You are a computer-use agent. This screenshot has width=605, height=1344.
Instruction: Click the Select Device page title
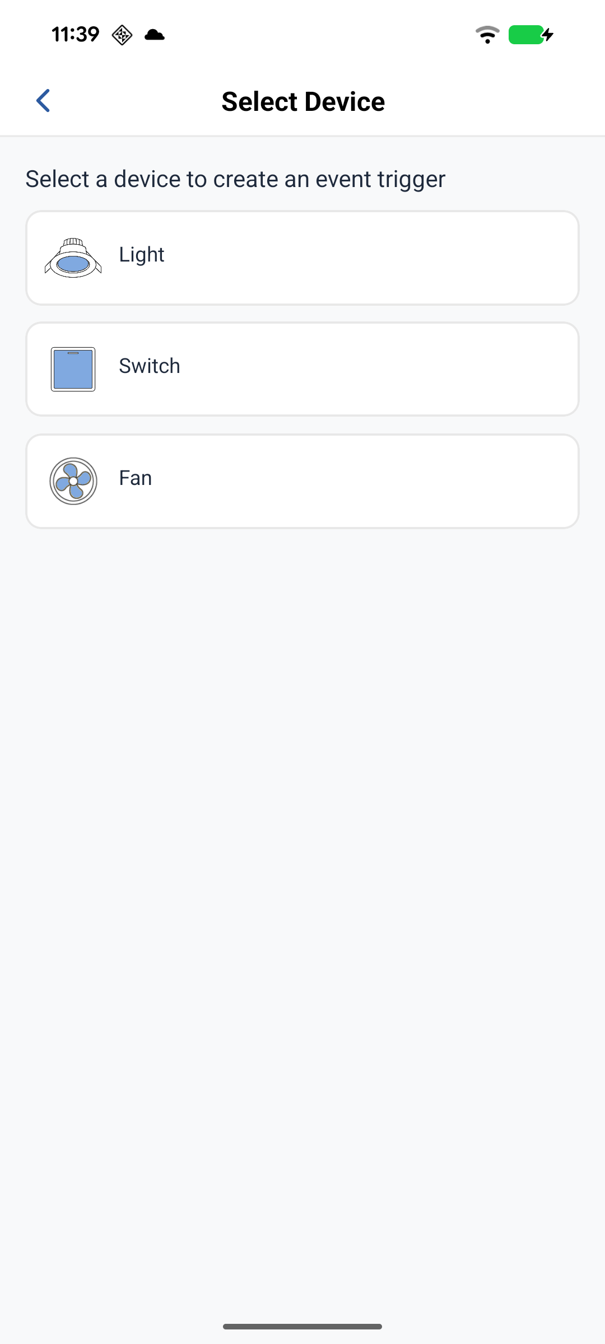303,101
